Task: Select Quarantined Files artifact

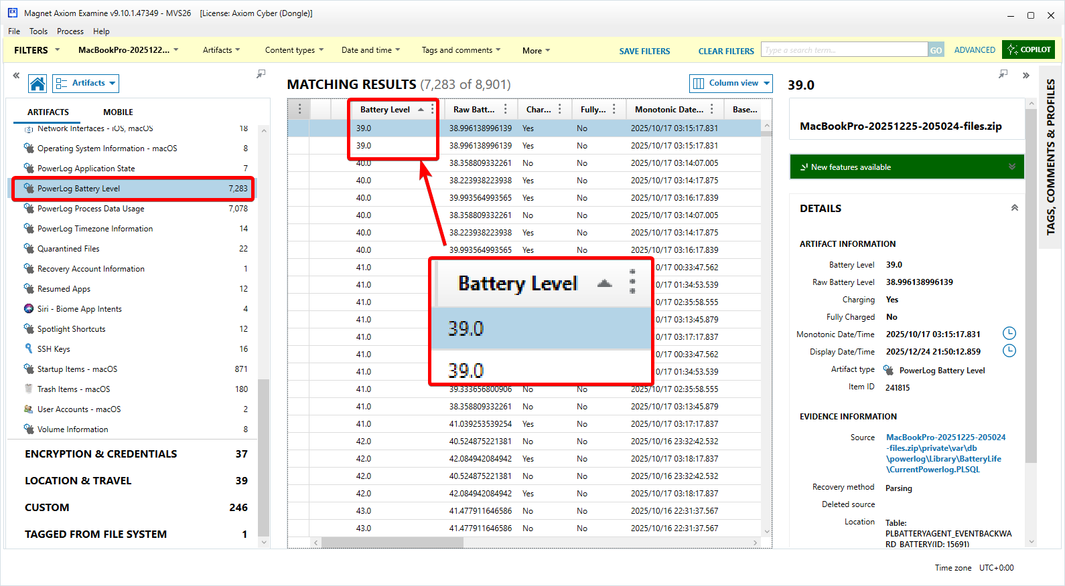Action: pyautogui.click(x=136, y=249)
